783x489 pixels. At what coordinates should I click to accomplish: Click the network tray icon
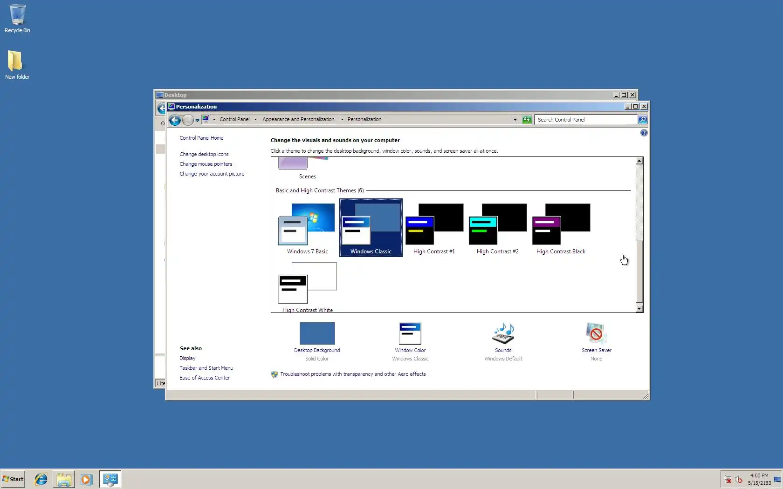click(728, 479)
